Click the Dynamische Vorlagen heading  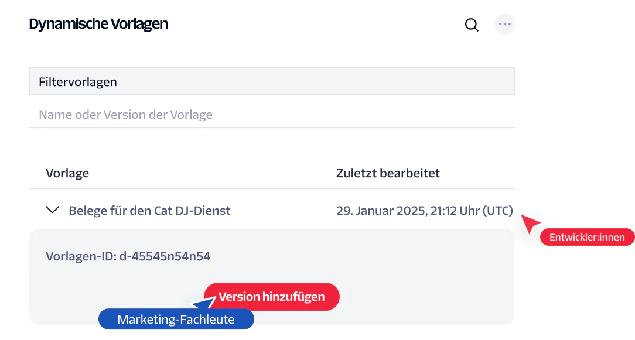coord(98,24)
